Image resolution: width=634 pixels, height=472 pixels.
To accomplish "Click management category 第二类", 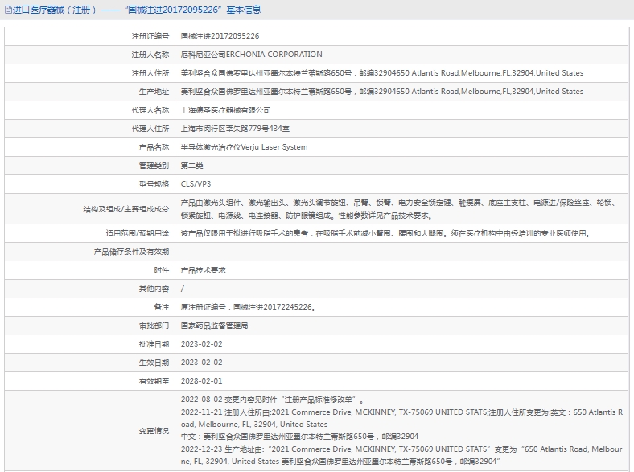I will (191, 166).
